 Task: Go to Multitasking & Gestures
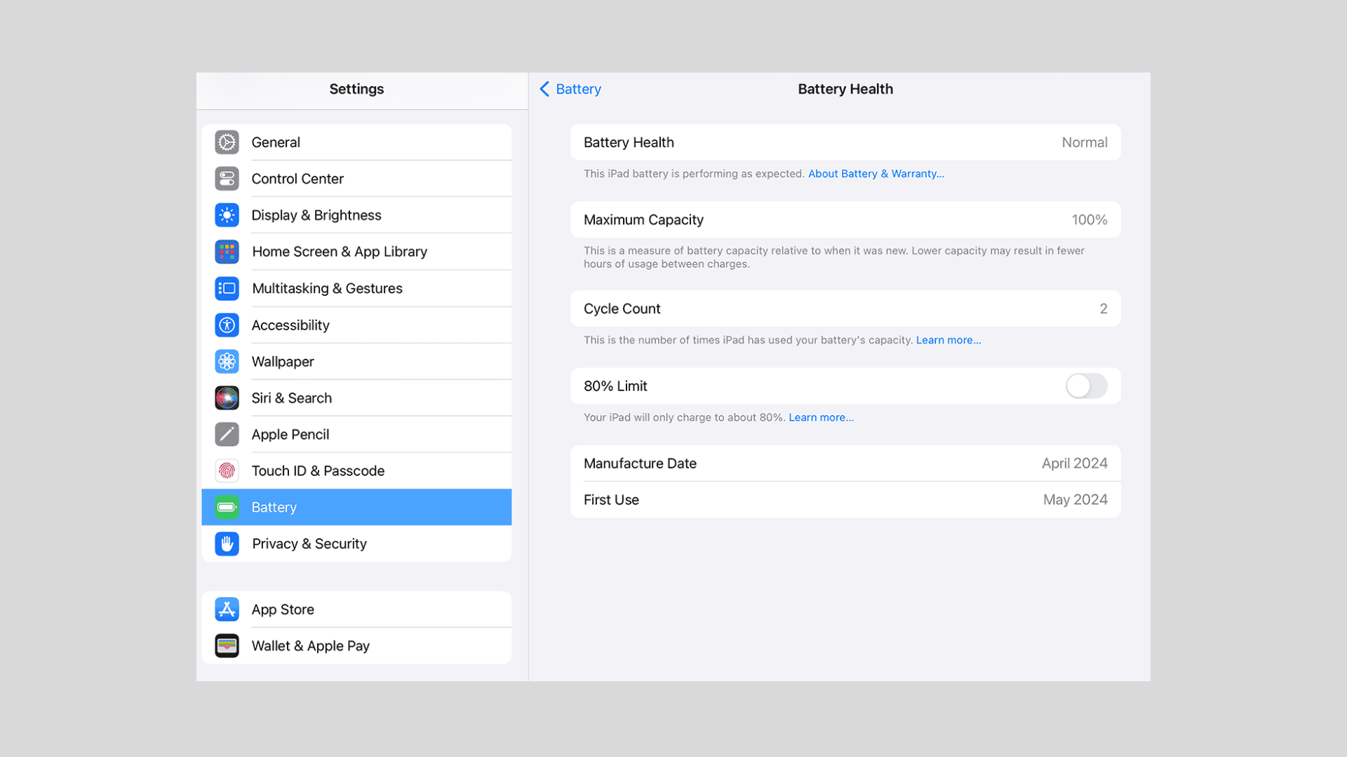[356, 288]
